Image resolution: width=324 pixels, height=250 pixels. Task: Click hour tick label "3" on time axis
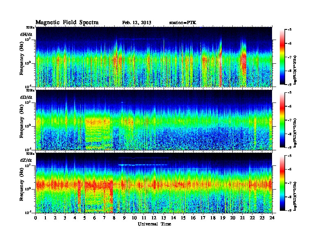click(65, 218)
